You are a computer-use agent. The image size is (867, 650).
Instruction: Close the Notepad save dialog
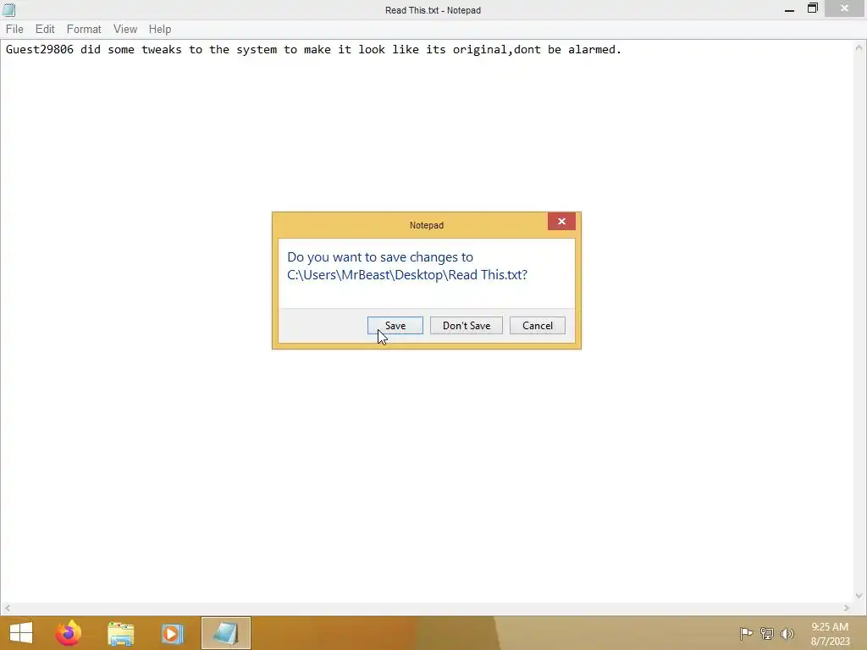pos(561,222)
